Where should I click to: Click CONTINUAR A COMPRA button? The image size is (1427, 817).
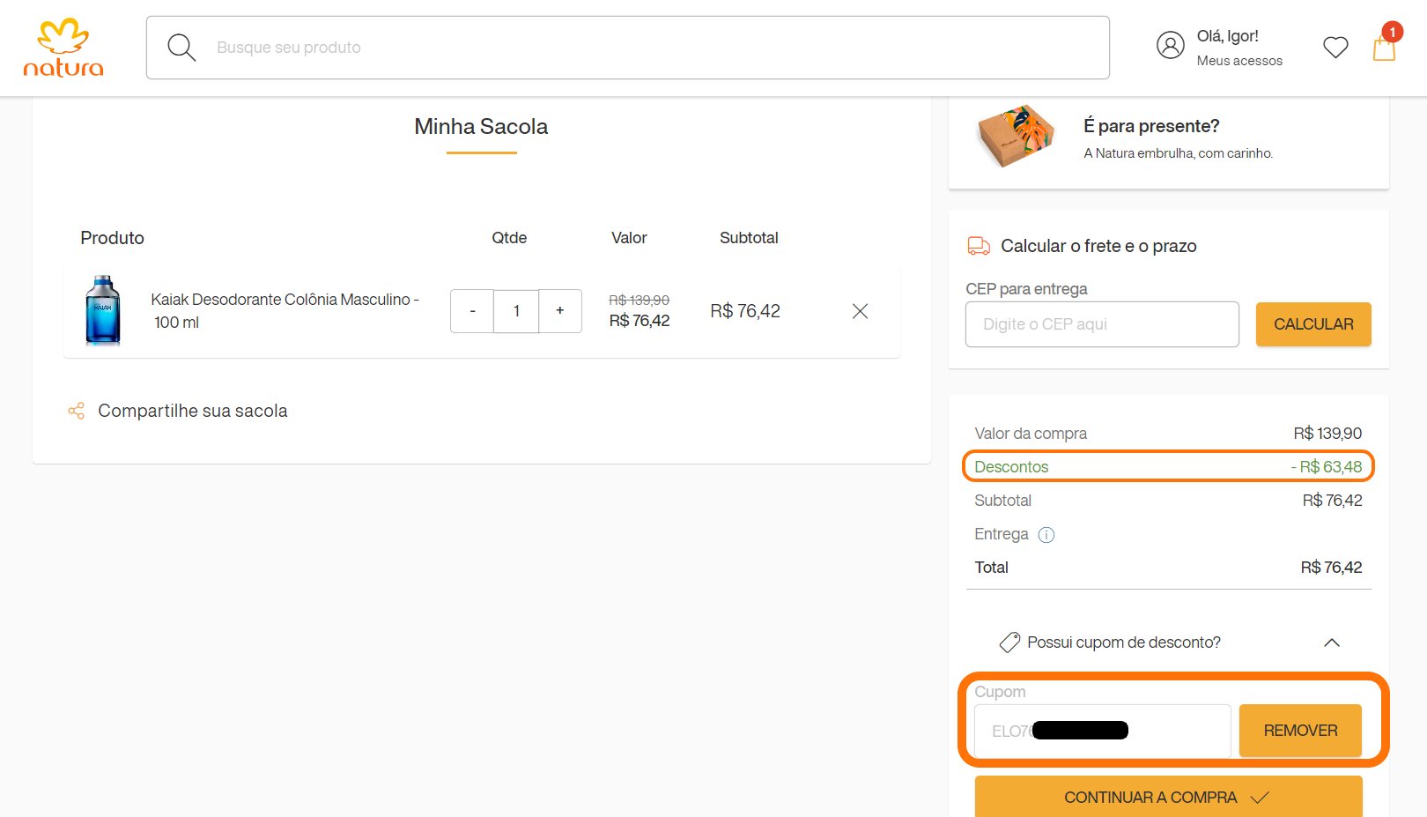(1168, 797)
